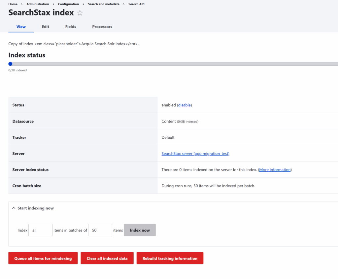The image size is (338, 279).
Task: Go to the Processors tab
Action: click(102, 27)
